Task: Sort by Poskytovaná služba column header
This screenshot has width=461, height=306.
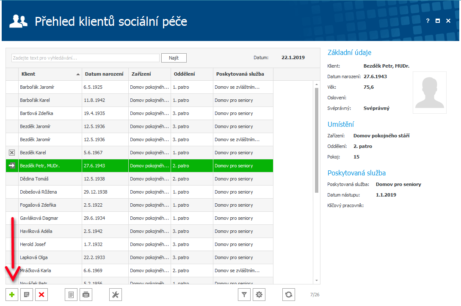Action: tap(243, 74)
